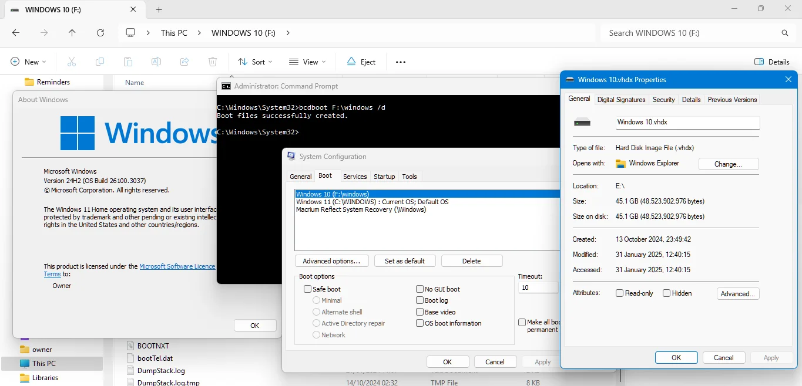Viewport: 802px width, 386px height.
Task: Click the Delete trash icon in toolbar
Action: click(x=213, y=62)
